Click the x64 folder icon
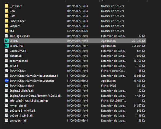 7,31
